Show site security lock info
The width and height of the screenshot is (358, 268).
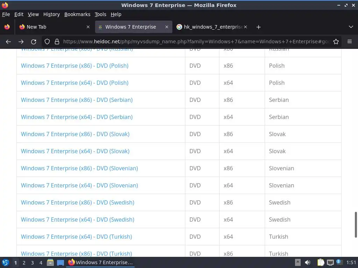point(57,42)
